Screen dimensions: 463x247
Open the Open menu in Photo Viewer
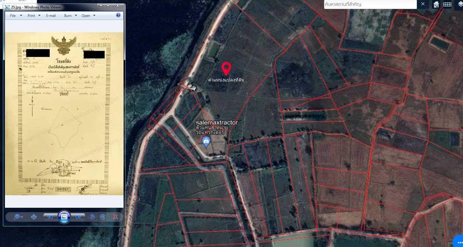pos(86,15)
